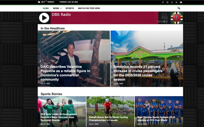Read the Dominica cruise passengers increase headline
204x127 pixels.
138,73
